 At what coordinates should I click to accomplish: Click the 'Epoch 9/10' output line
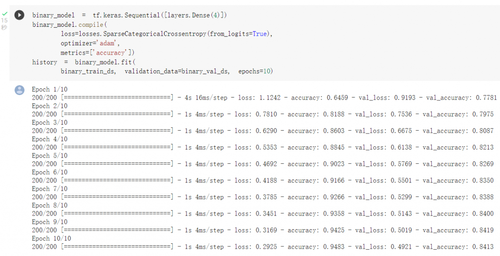click(x=50, y=222)
